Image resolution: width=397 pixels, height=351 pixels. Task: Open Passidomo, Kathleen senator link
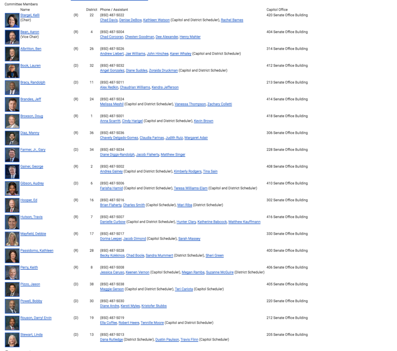click(37, 251)
